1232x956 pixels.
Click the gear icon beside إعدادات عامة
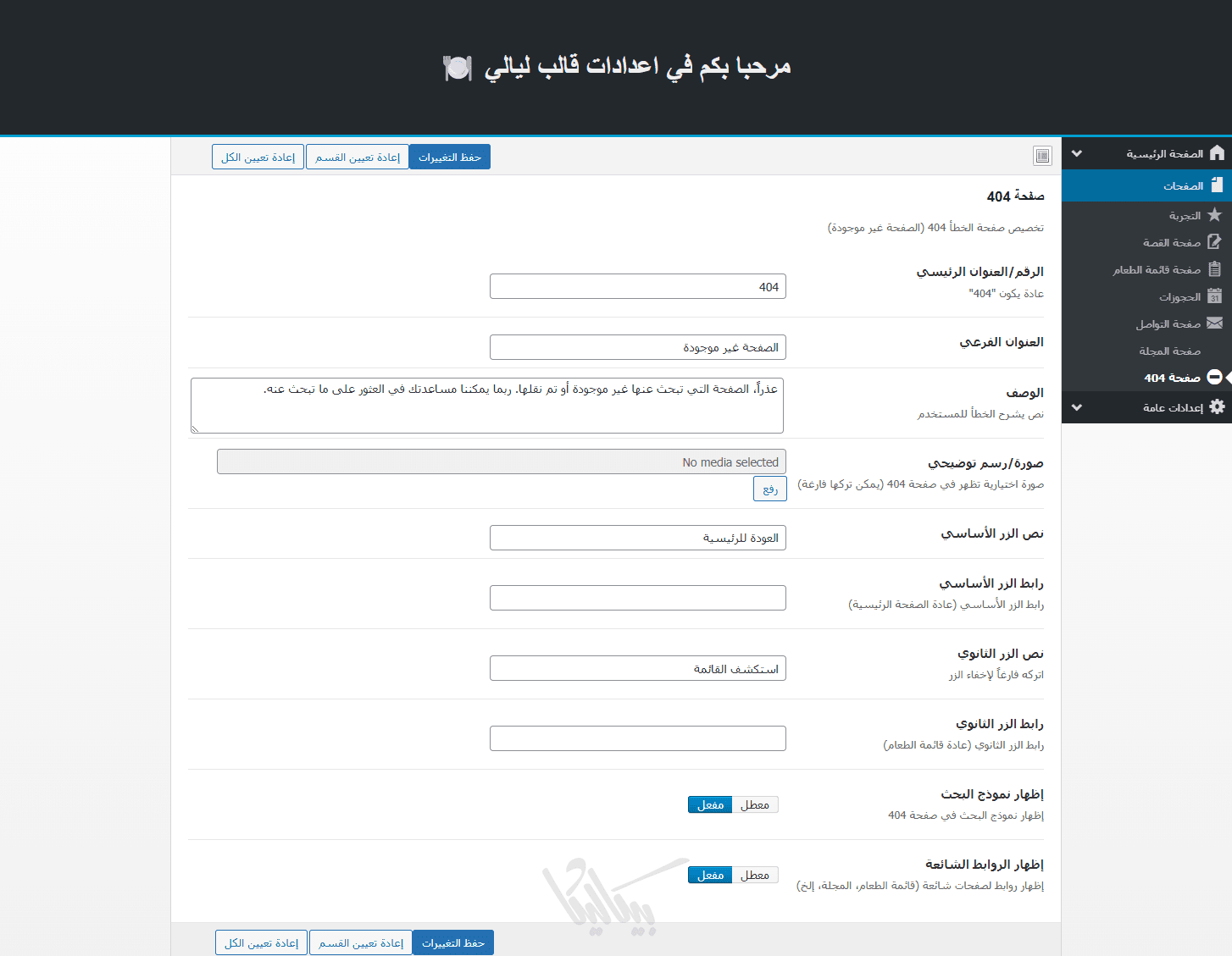pyautogui.click(x=1217, y=407)
